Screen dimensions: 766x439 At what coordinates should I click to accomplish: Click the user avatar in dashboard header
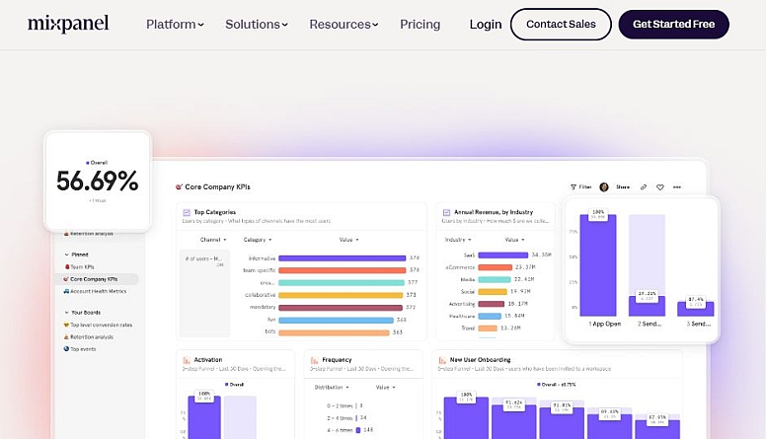pyautogui.click(x=604, y=187)
